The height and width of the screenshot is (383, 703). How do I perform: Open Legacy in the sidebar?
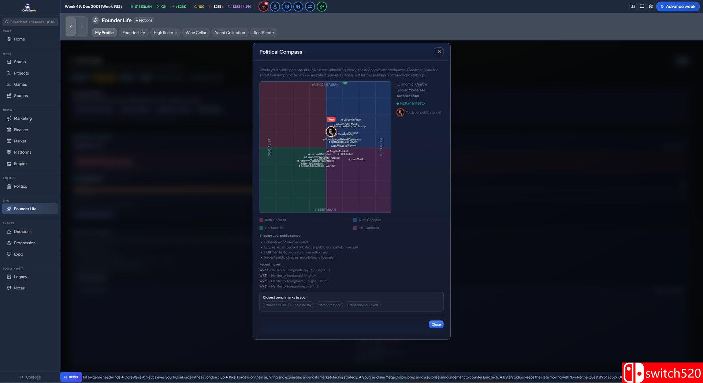30,277
